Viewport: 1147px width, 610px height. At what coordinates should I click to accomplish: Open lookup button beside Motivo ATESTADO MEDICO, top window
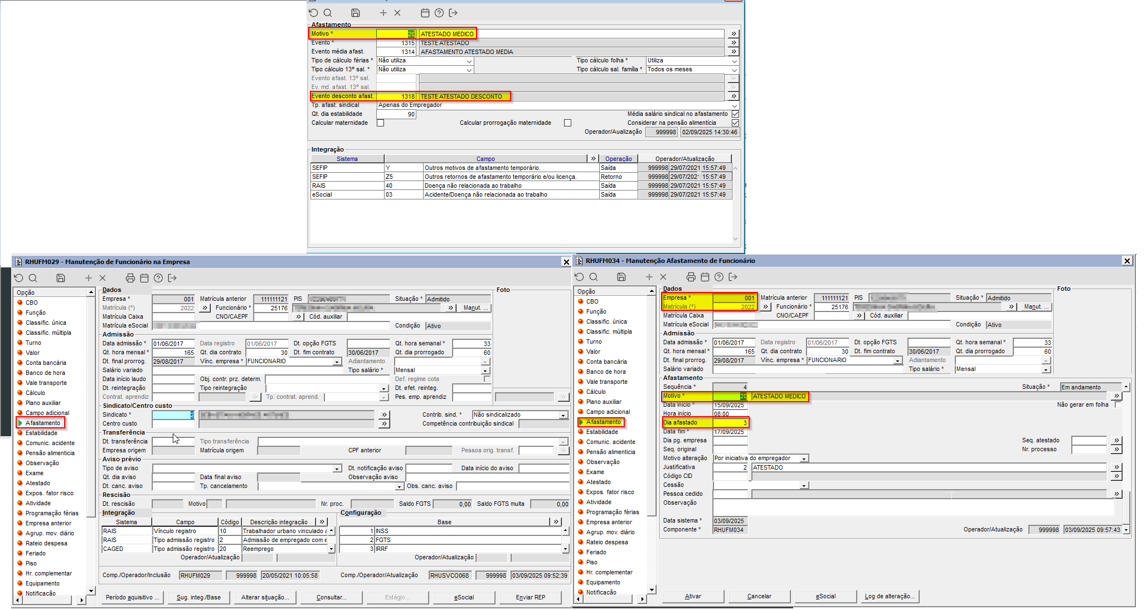733,34
